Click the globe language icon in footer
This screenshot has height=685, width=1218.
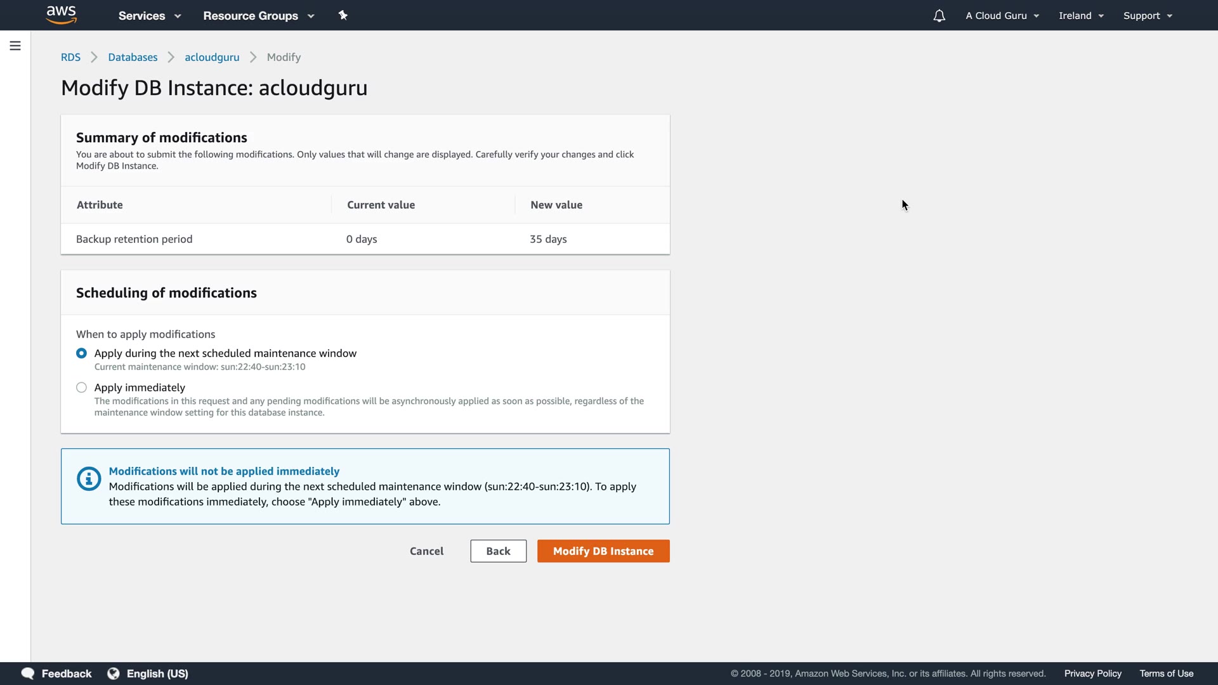(x=114, y=674)
